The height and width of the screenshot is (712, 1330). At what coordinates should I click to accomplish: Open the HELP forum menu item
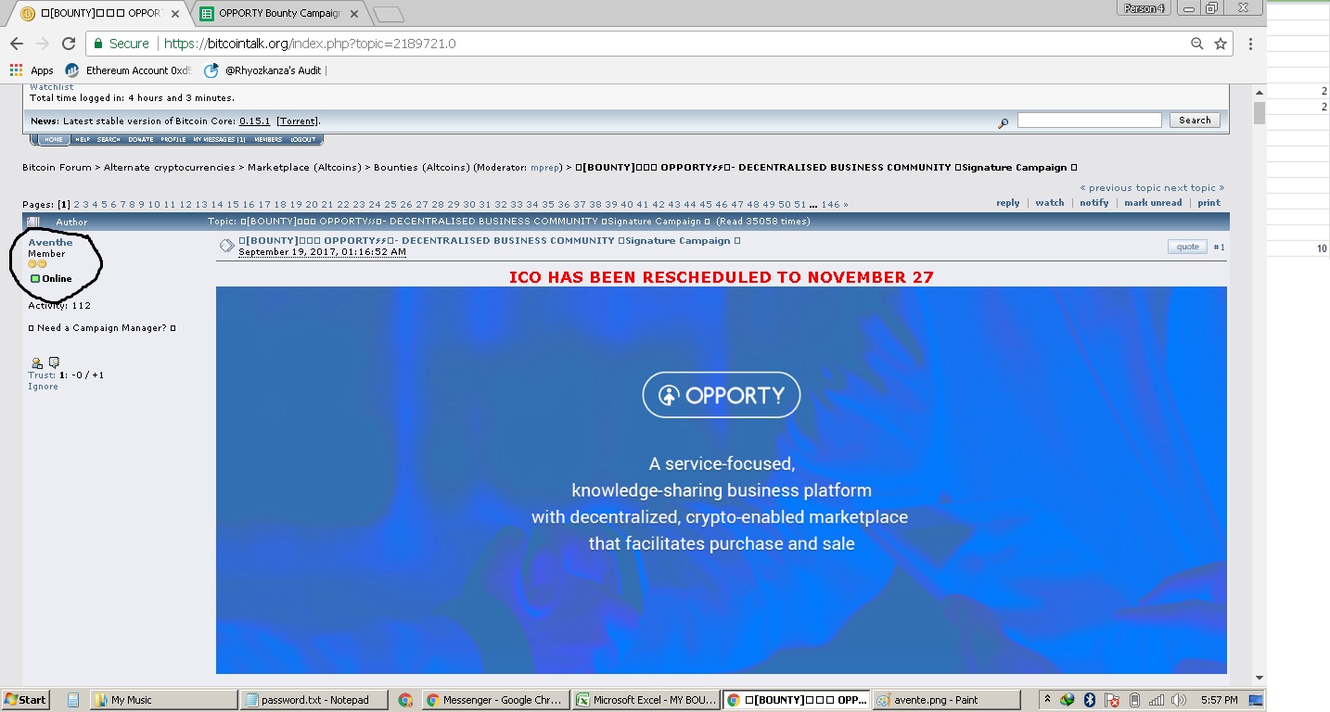point(83,140)
